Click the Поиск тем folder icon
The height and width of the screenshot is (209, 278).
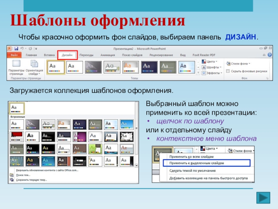(12, 175)
